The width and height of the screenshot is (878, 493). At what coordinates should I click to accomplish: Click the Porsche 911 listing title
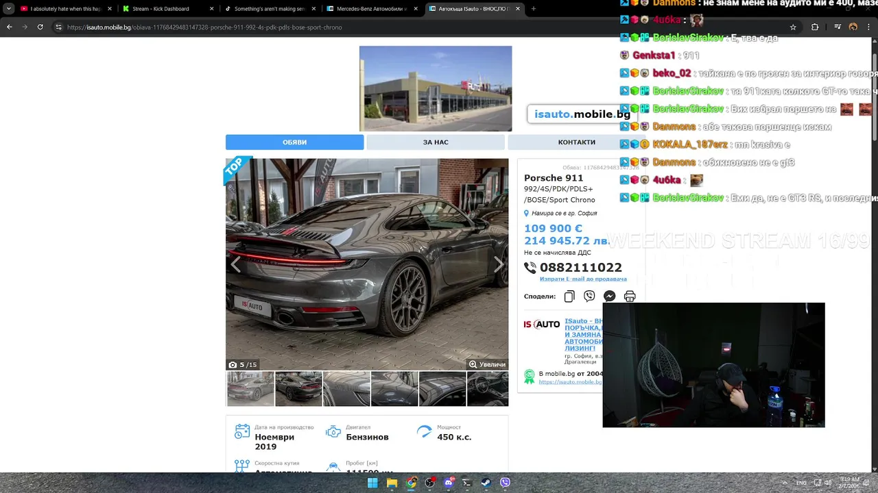click(554, 178)
